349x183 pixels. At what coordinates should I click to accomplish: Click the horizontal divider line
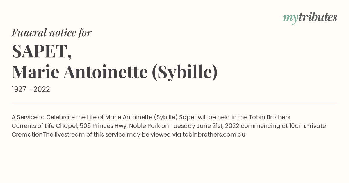point(174,103)
